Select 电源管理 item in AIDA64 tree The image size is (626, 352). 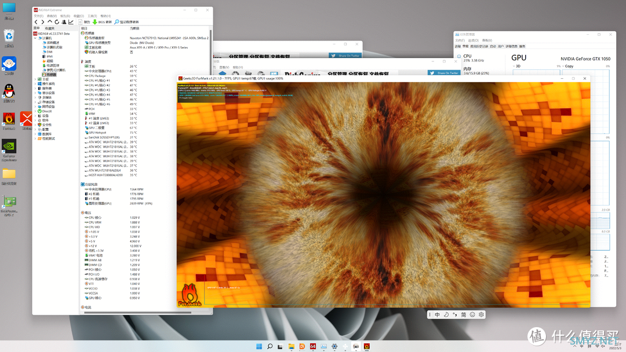click(50, 65)
